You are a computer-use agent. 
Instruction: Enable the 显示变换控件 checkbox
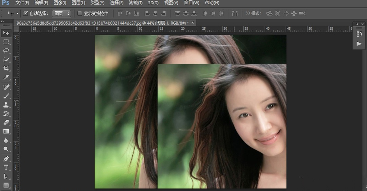(x=80, y=13)
